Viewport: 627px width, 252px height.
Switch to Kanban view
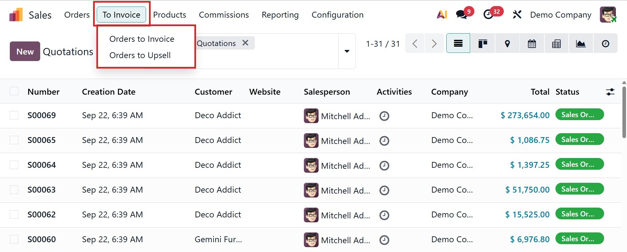pyautogui.click(x=483, y=43)
